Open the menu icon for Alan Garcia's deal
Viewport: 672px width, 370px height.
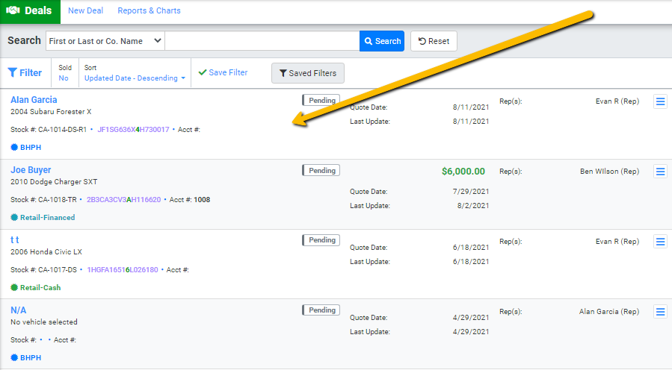tap(660, 102)
